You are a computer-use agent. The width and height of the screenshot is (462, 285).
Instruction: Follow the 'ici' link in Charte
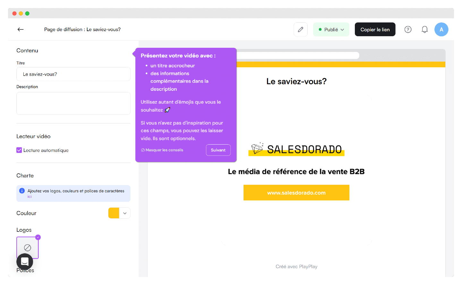point(30,197)
